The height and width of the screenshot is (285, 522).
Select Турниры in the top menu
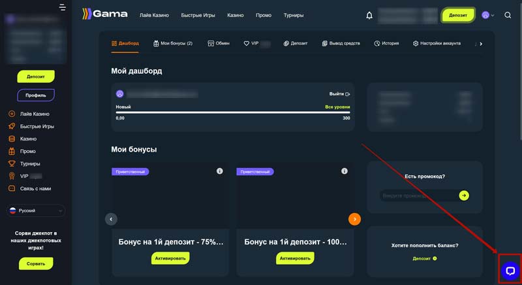coord(298,15)
